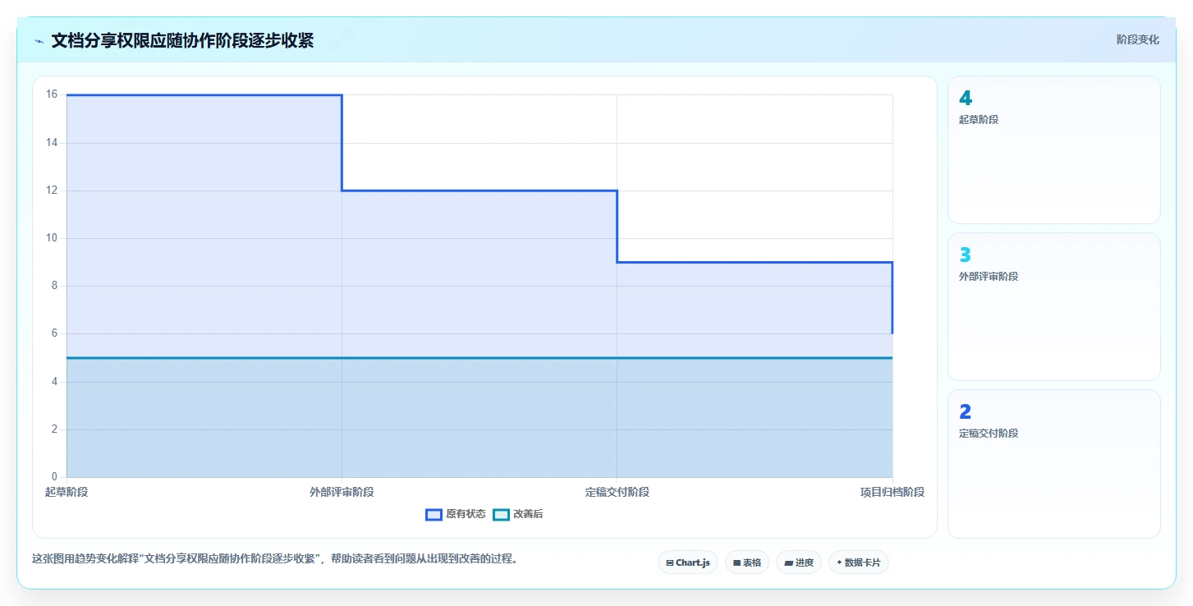This screenshot has height=606, width=1193.
Task: Click the y-axis value 0
Action: tap(54, 477)
